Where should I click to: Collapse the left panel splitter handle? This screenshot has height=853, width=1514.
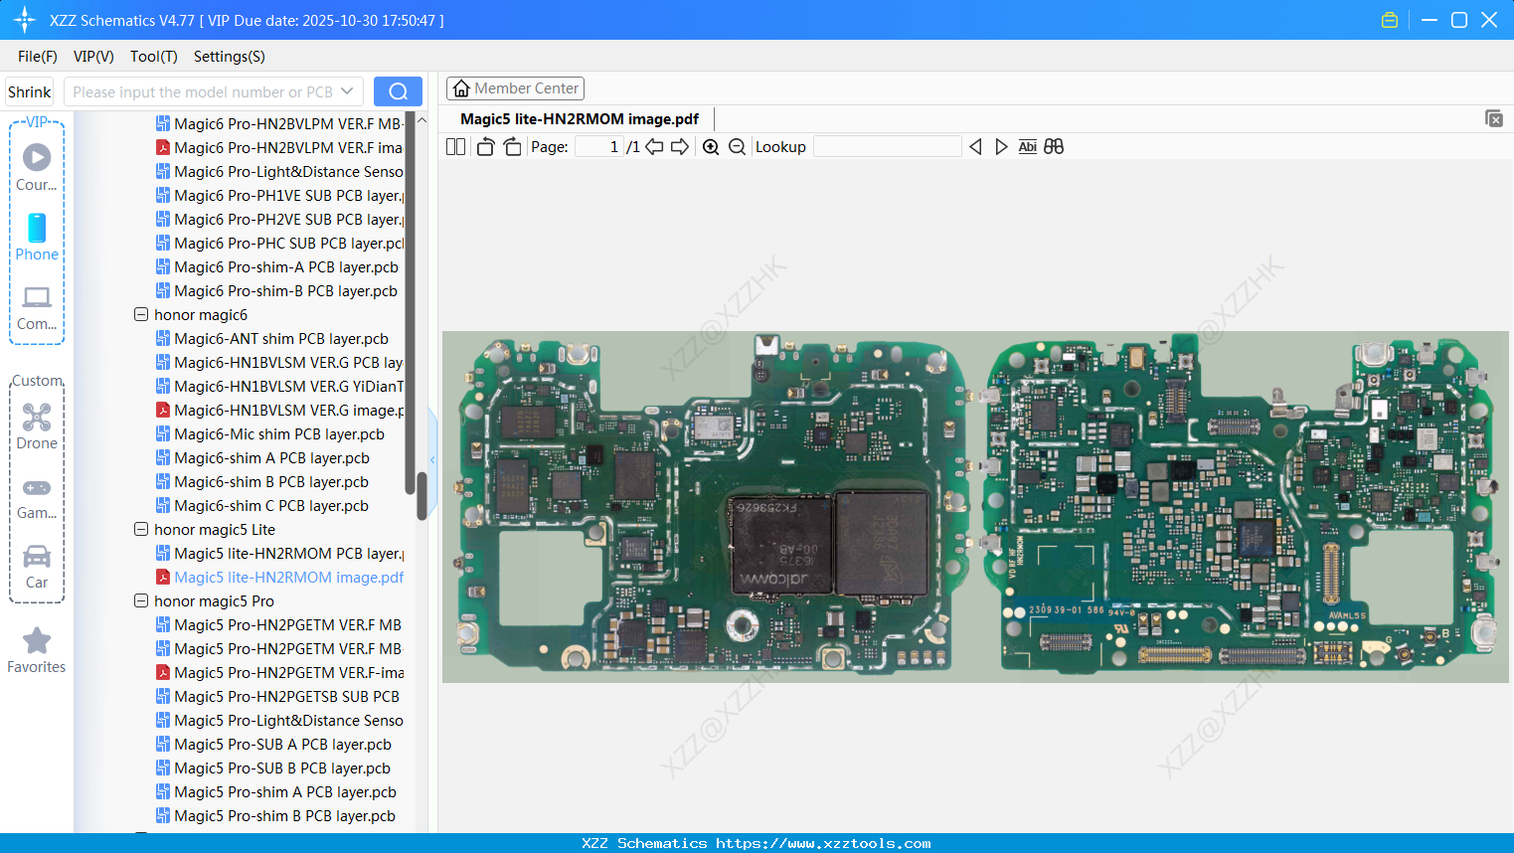click(x=432, y=459)
